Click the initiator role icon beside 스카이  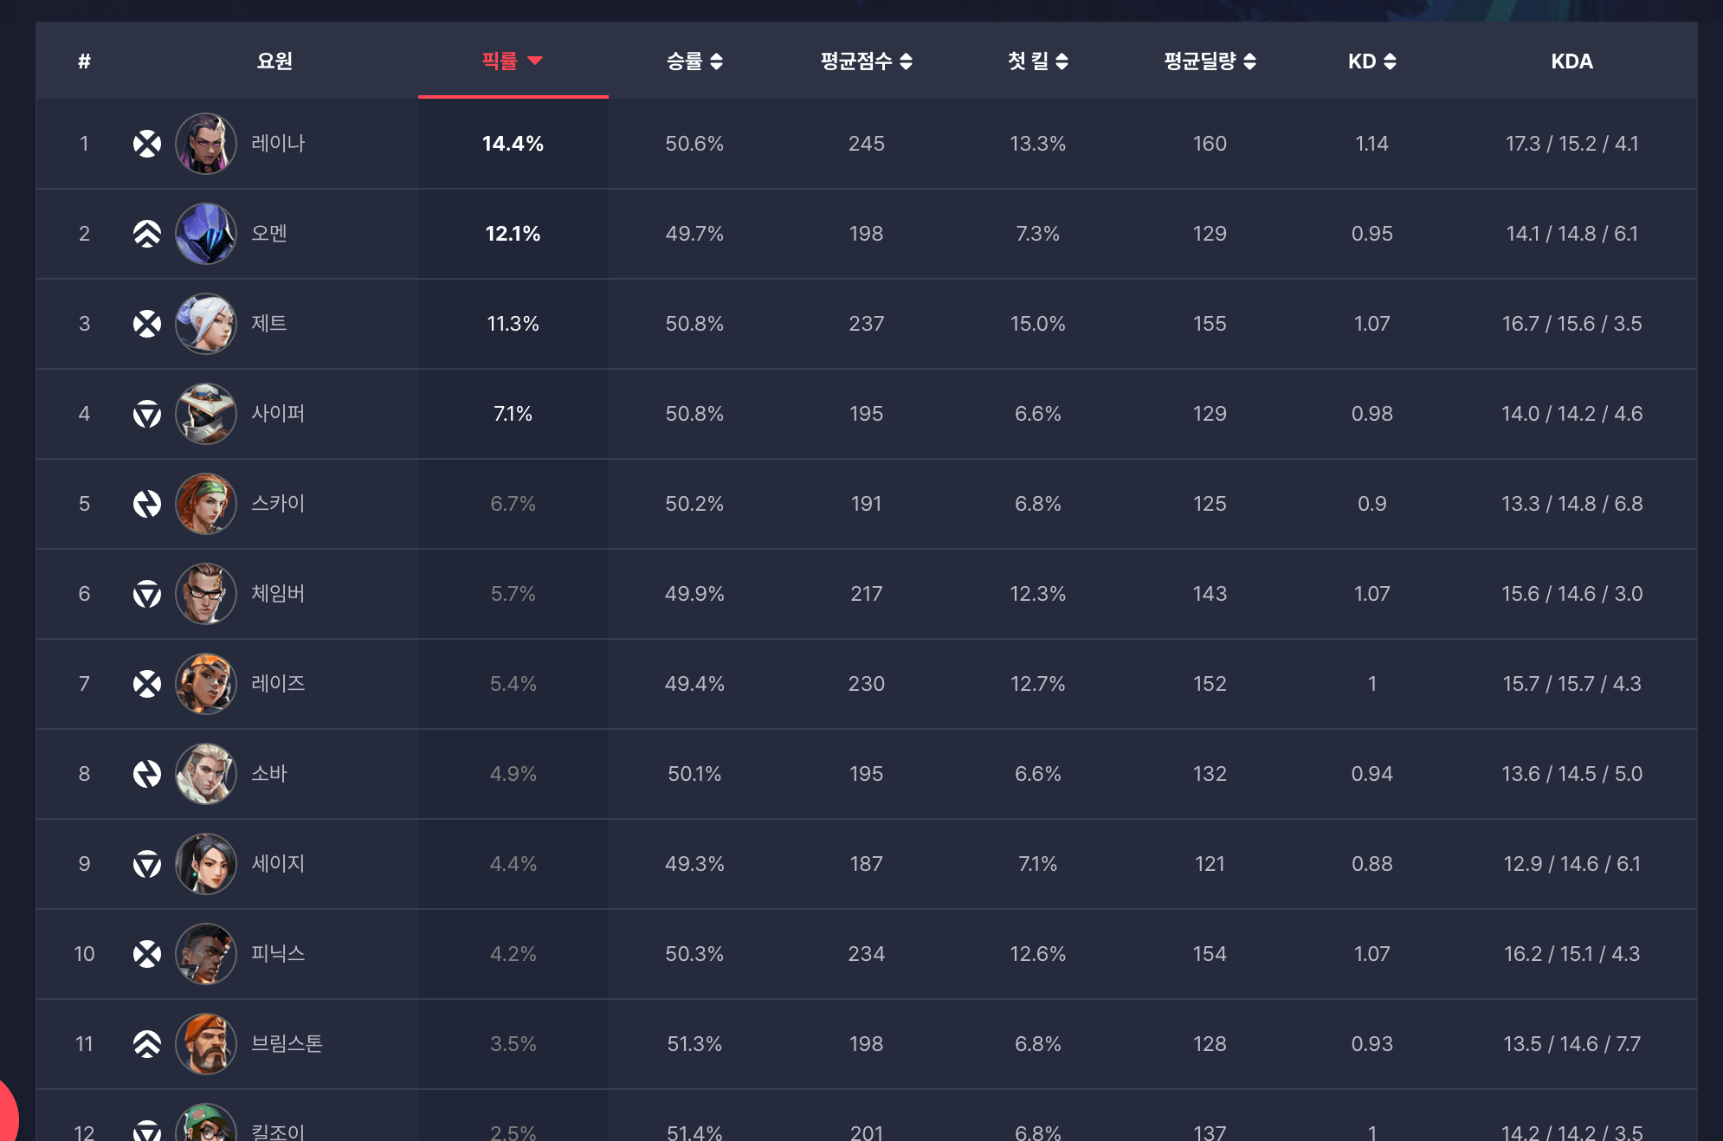click(x=147, y=504)
